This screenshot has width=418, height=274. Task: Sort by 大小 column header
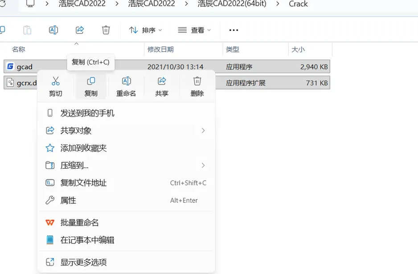298,49
